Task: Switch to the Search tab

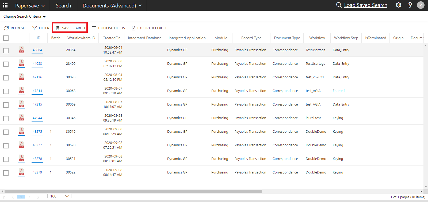Action: coord(63,6)
